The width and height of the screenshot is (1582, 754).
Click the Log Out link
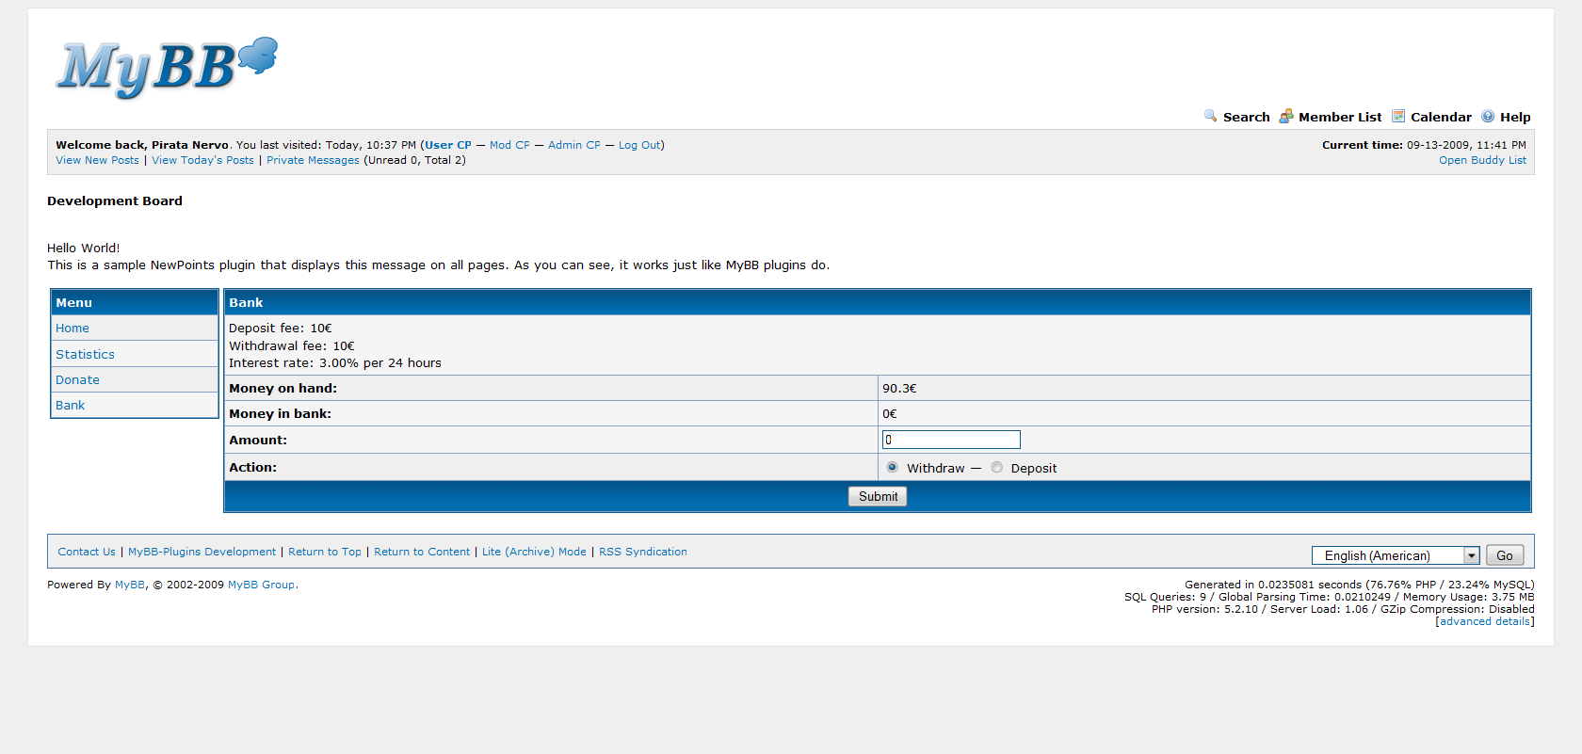[x=639, y=145]
